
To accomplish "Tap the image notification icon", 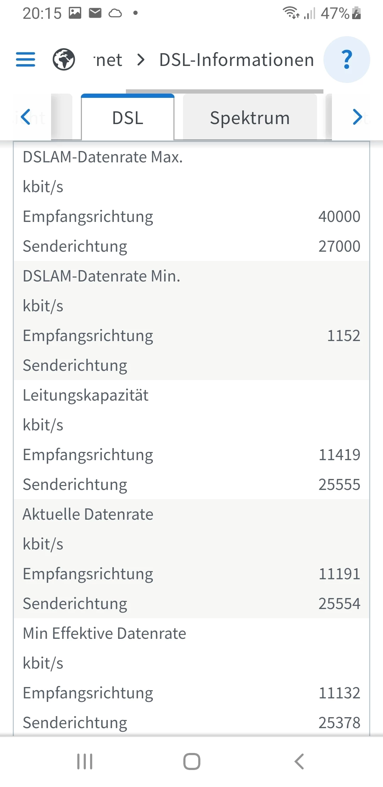I will [75, 13].
